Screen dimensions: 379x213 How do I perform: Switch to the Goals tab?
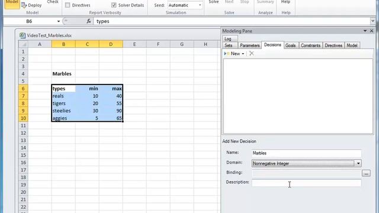pos(291,46)
